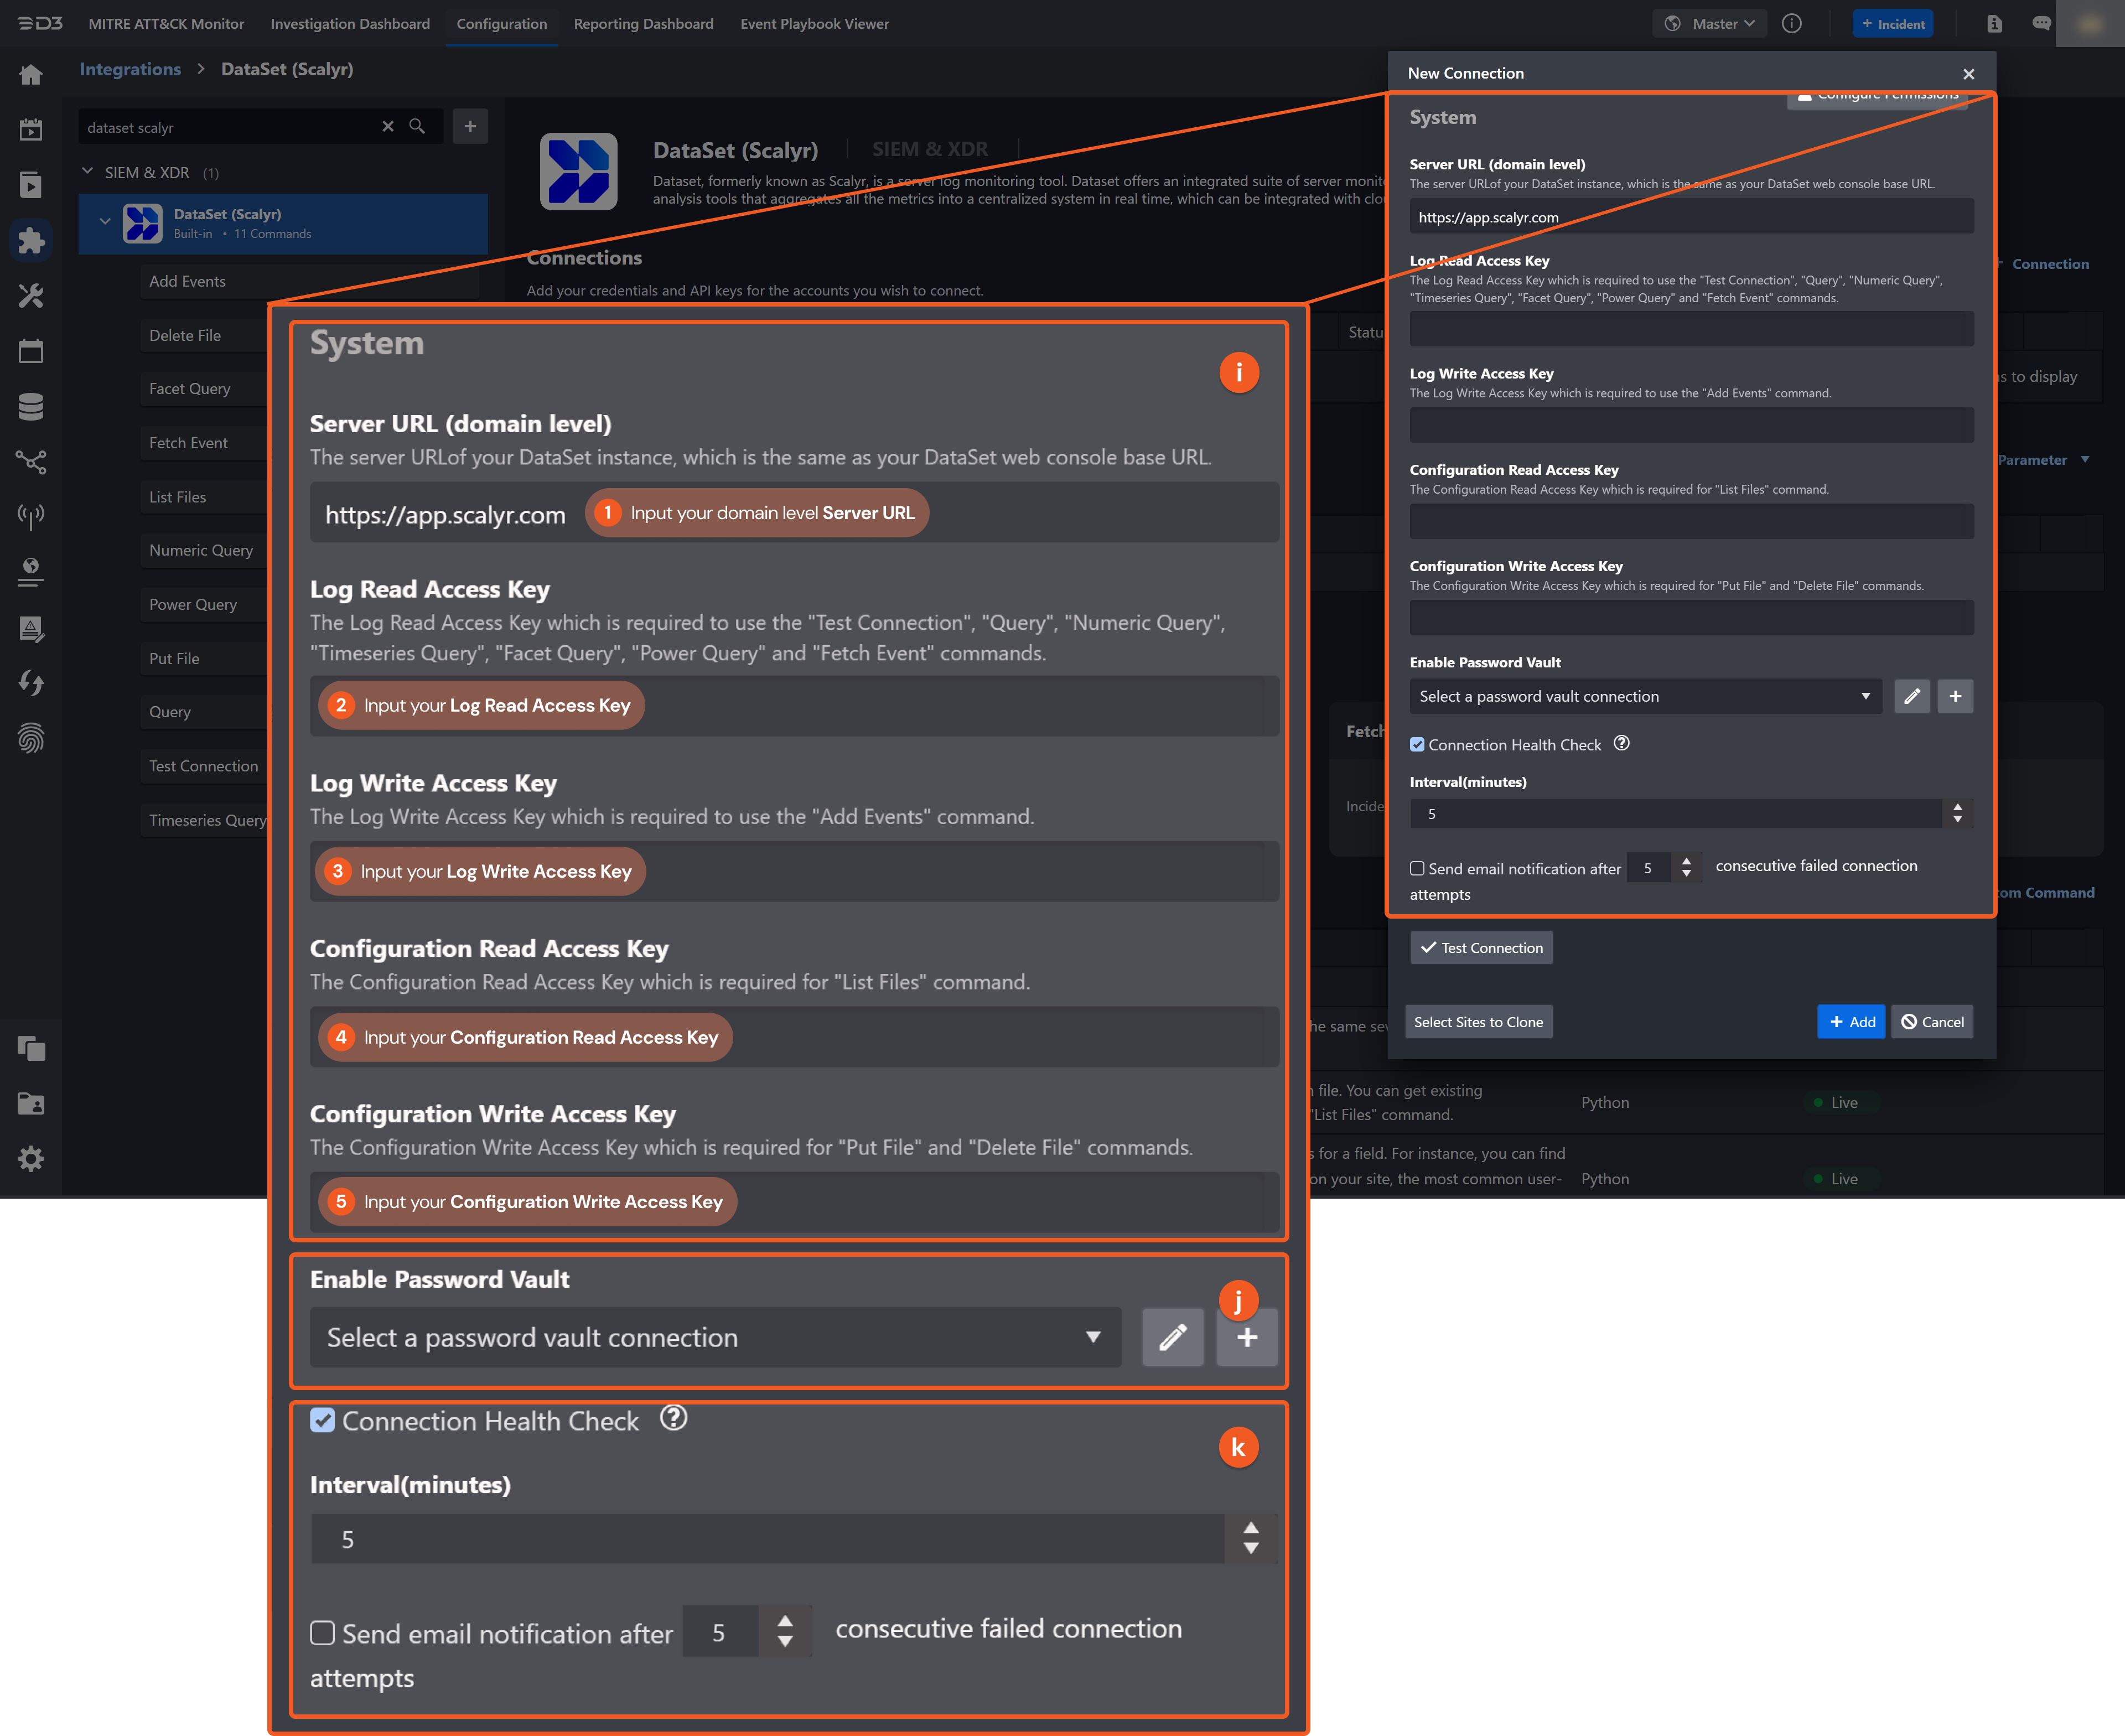Click the database icon in the sidebar
Image resolution: width=2125 pixels, height=1736 pixels.
(x=31, y=406)
